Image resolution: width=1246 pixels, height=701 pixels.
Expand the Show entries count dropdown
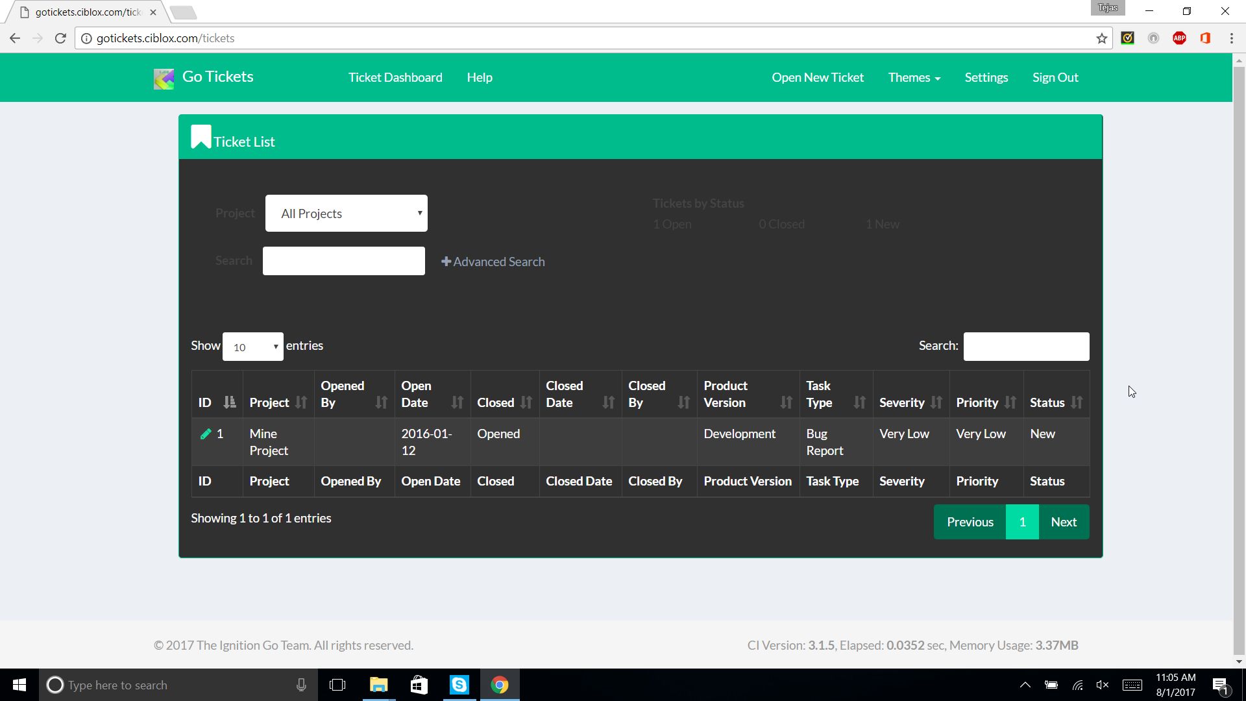pos(252,347)
